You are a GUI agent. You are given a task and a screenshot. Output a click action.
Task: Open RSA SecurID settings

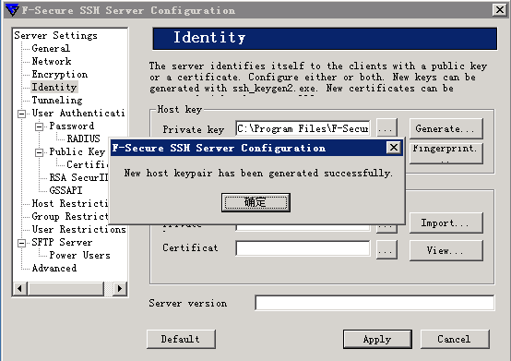(x=78, y=177)
